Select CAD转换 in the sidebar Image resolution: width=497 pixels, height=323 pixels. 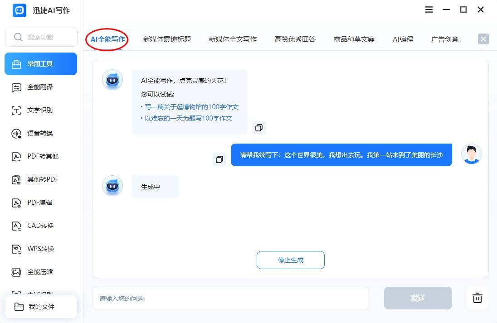point(41,226)
